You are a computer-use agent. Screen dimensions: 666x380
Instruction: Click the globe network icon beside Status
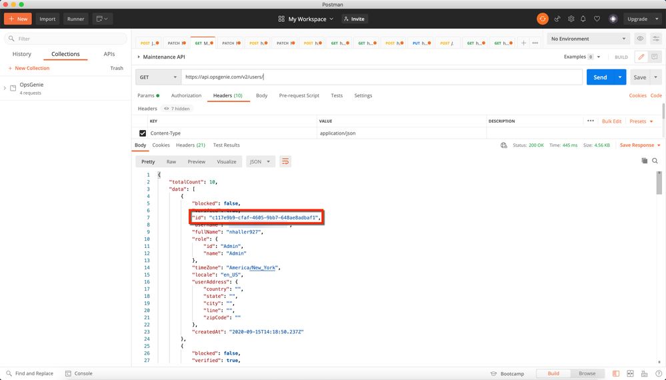coord(504,145)
